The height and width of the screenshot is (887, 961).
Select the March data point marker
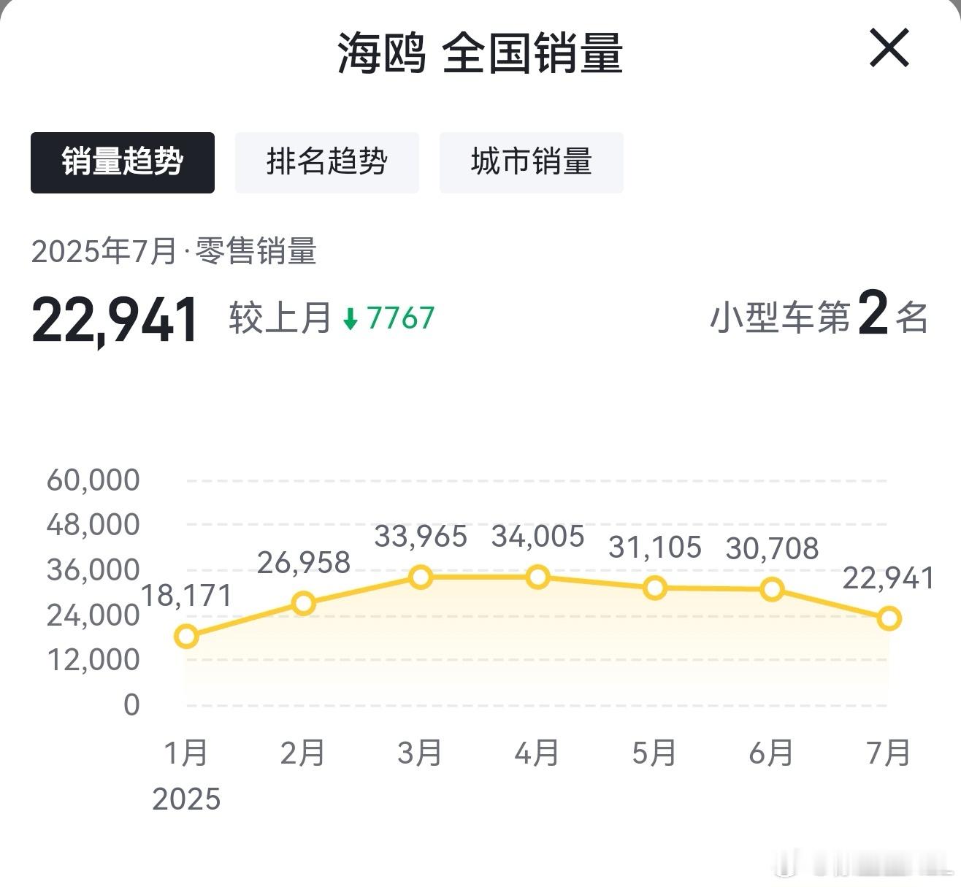click(x=421, y=577)
